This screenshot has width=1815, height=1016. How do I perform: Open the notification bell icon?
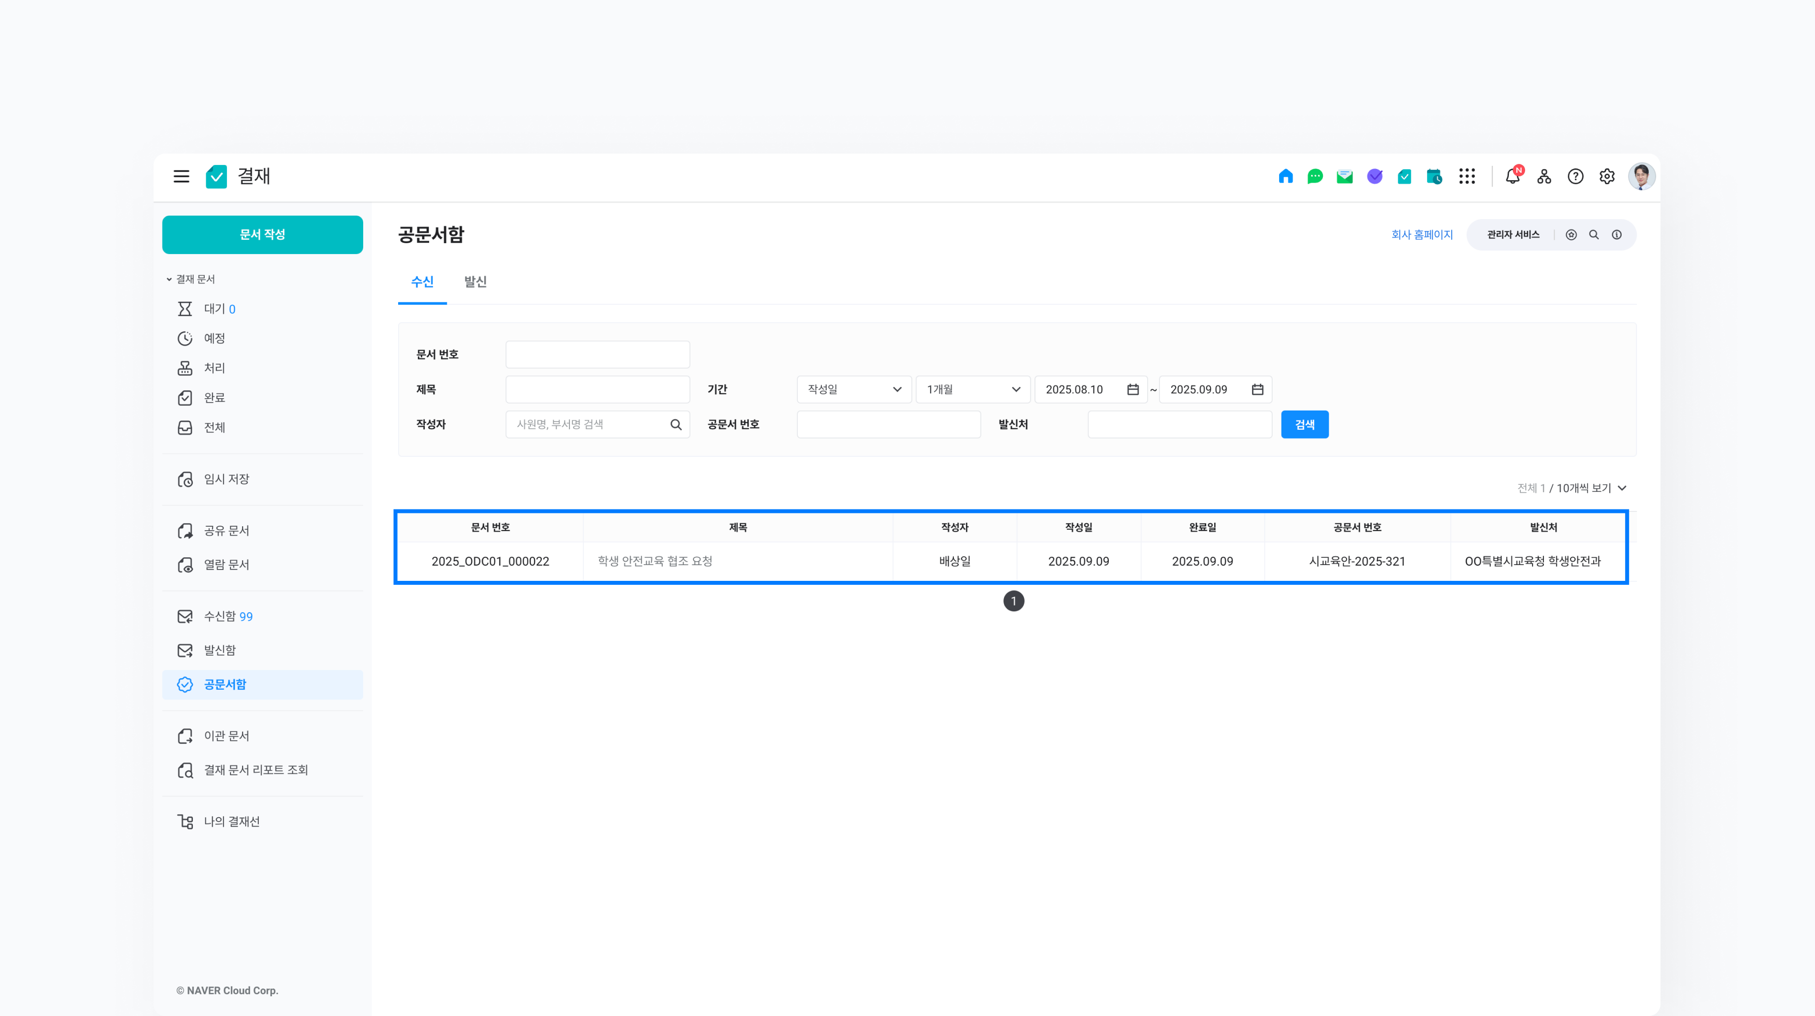[1512, 176]
